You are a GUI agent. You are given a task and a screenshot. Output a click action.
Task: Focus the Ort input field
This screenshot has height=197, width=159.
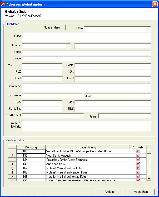(x=113, y=73)
